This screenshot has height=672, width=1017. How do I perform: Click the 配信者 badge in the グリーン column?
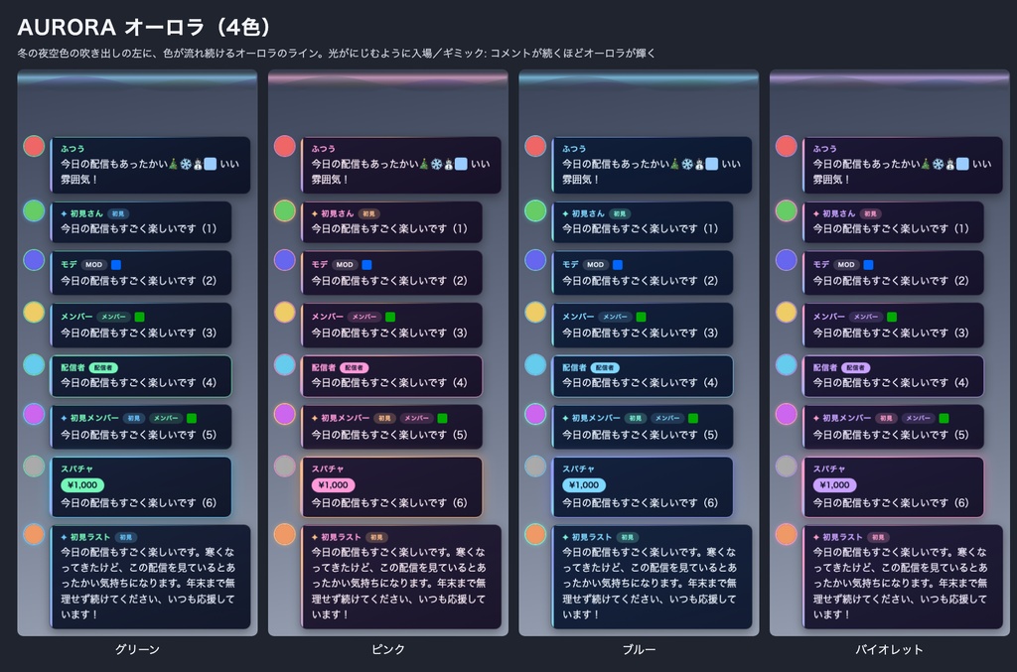[x=103, y=367]
